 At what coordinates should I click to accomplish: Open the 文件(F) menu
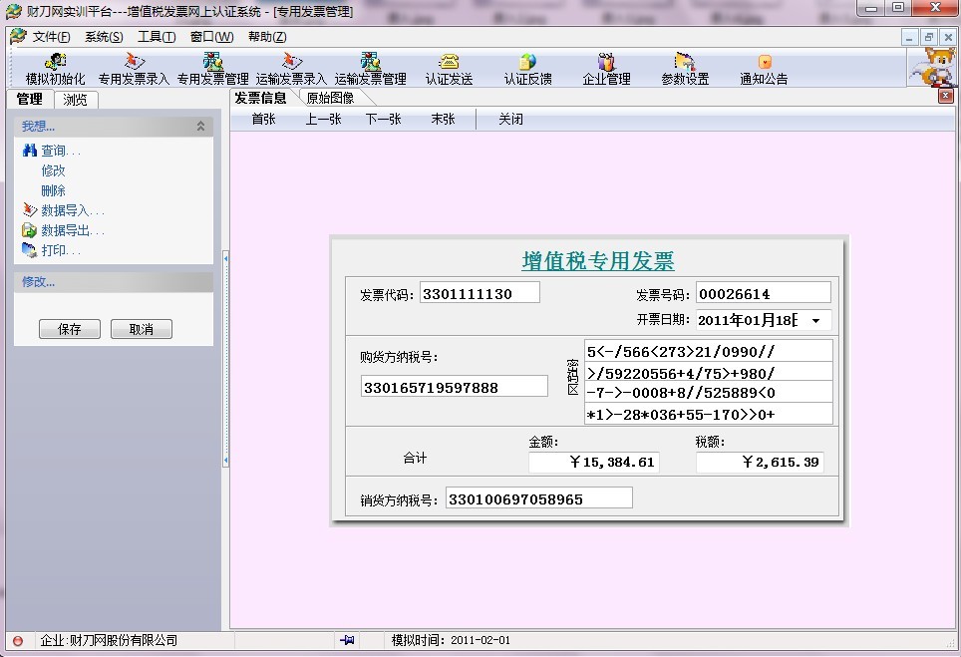[x=51, y=37]
